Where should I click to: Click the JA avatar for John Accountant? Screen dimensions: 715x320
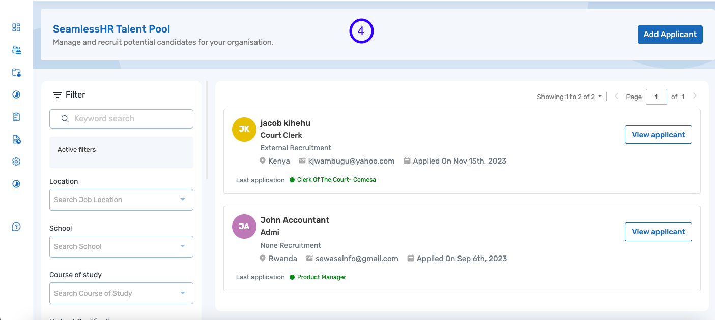point(244,226)
